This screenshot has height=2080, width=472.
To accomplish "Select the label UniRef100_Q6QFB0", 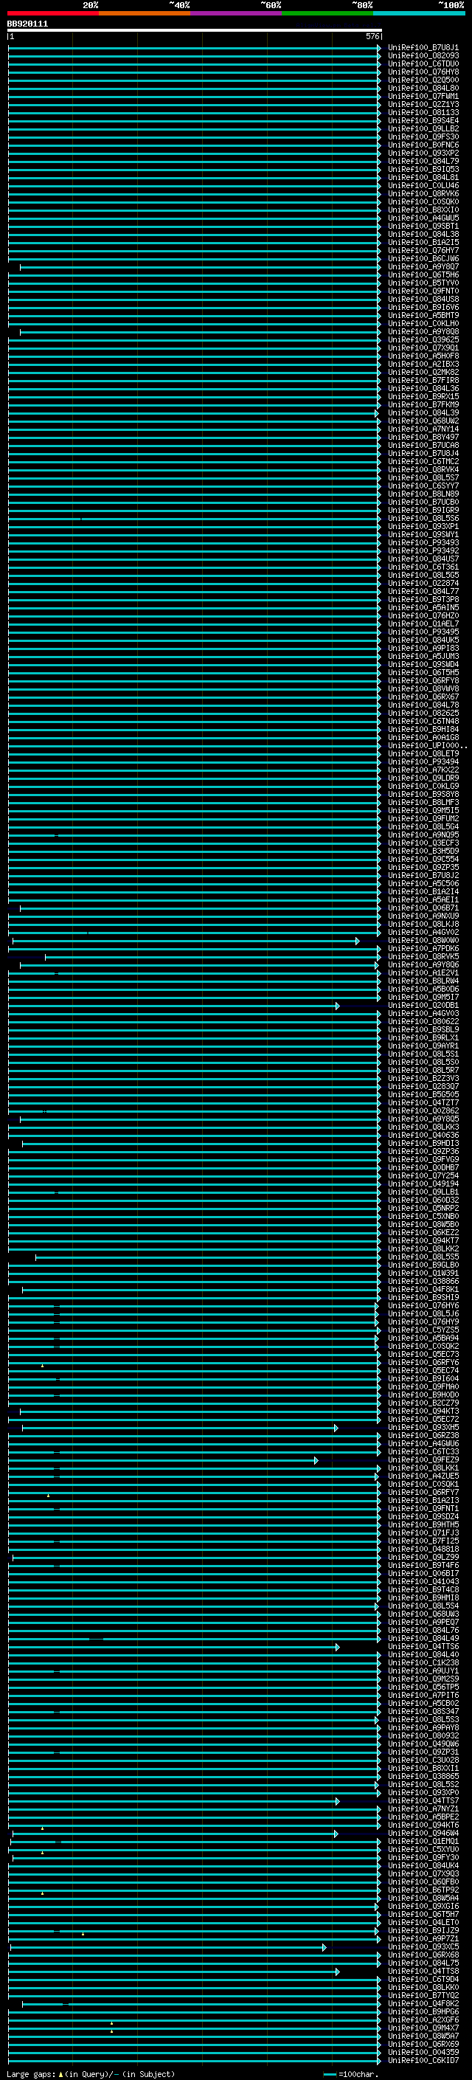I will coord(423,1882).
